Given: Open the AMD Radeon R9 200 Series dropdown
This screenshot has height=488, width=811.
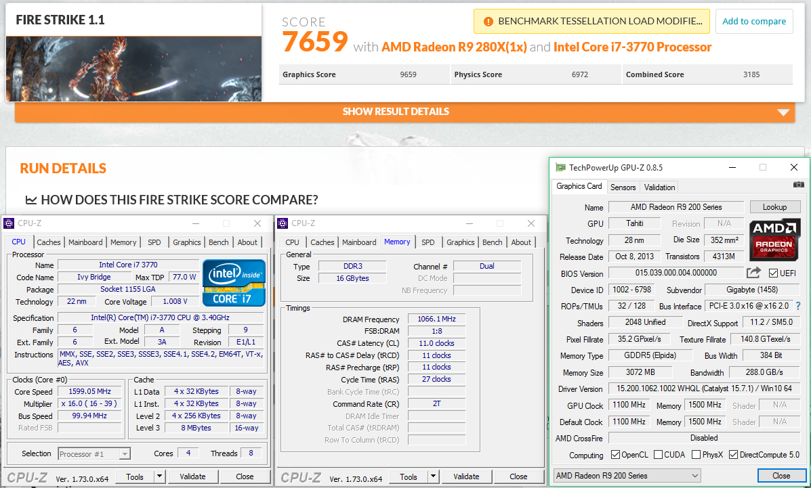Looking at the screenshot, I should 627,475.
